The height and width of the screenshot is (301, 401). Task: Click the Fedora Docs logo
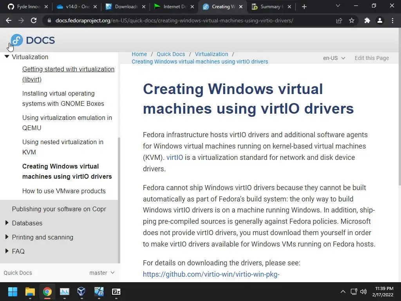(33, 40)
